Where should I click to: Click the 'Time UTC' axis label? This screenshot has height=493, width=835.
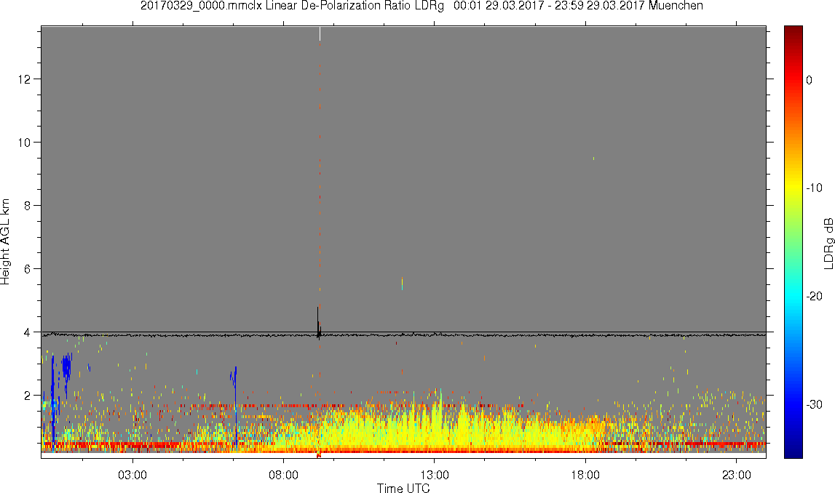pyautogui.click(x=403, y=488)
